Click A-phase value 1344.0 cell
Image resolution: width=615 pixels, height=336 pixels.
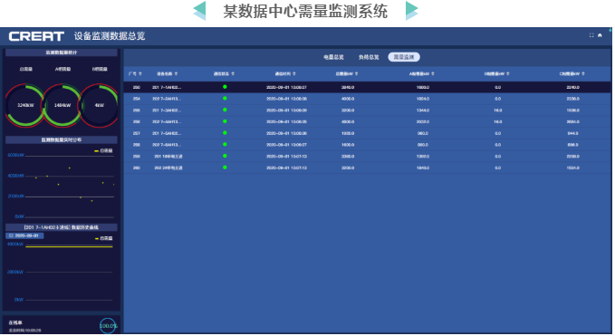point(423,110)
